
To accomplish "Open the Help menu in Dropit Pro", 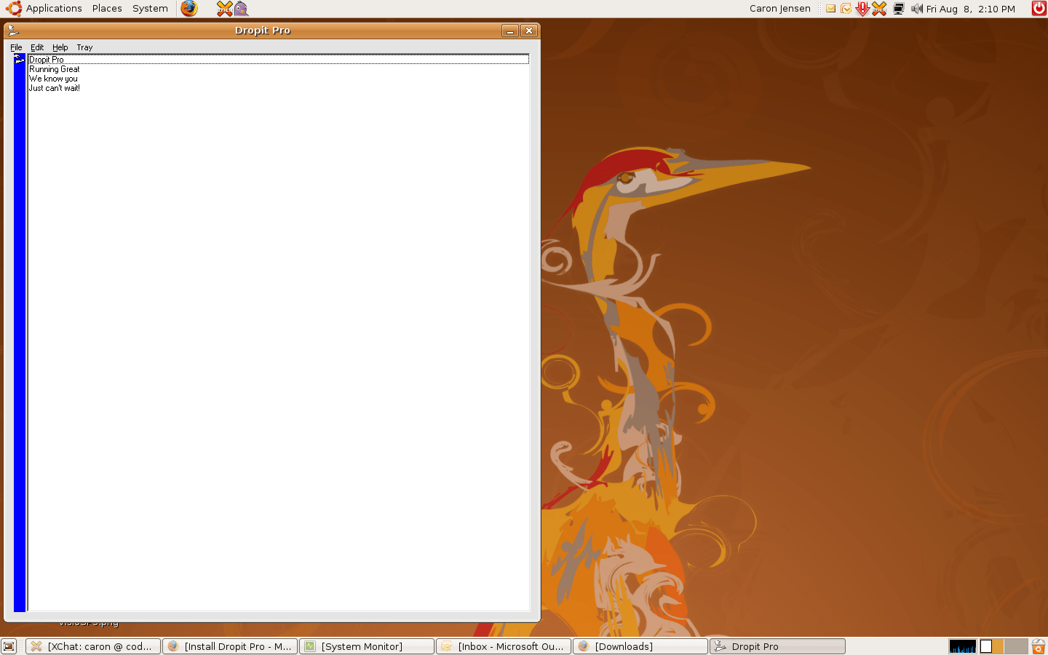I will (60, 47).
